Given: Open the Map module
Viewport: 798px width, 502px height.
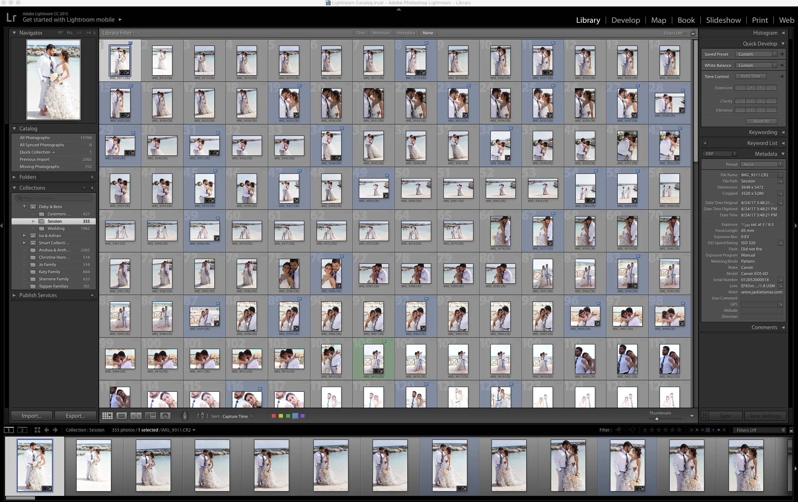Looking at the screenshot, I should (658, 20).
